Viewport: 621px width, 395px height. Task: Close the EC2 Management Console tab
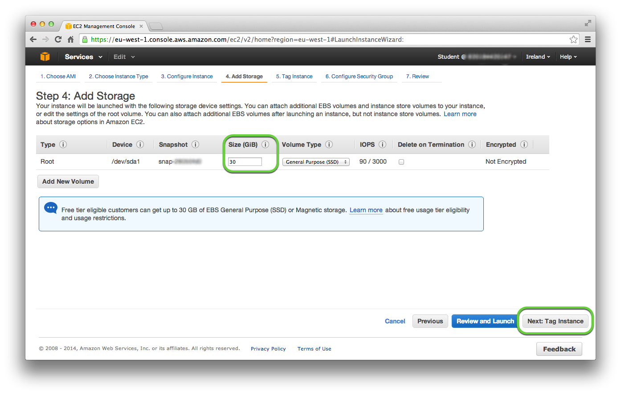(x=141, y=26)
